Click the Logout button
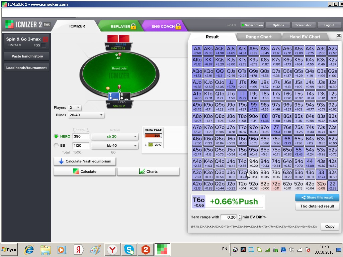The image size is (343, 257). click(329, 25)
